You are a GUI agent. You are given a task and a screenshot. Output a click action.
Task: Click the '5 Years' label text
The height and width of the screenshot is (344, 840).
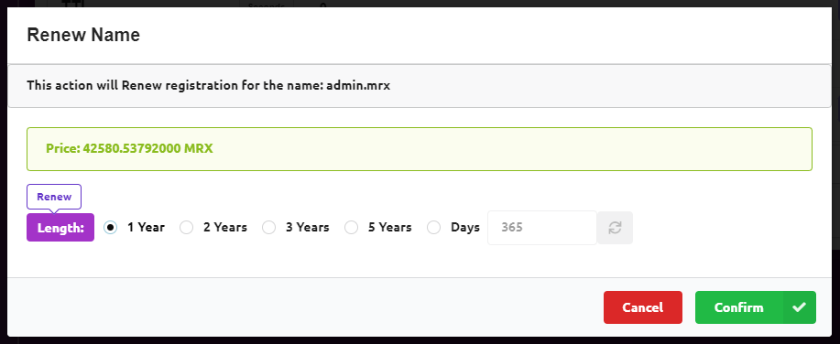(390, 228)
